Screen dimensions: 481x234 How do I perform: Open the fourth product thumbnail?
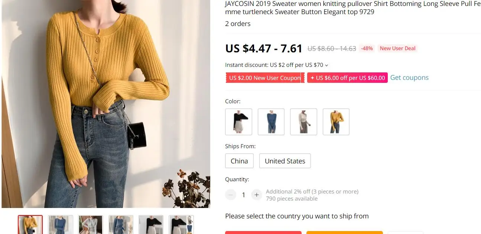click(x=121, y=225)
